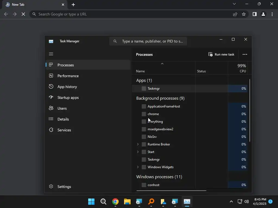The height and width of the screenshot is (208, 278).
Task: Click the Windows processes (11) header
Action: tap(159, 177)
